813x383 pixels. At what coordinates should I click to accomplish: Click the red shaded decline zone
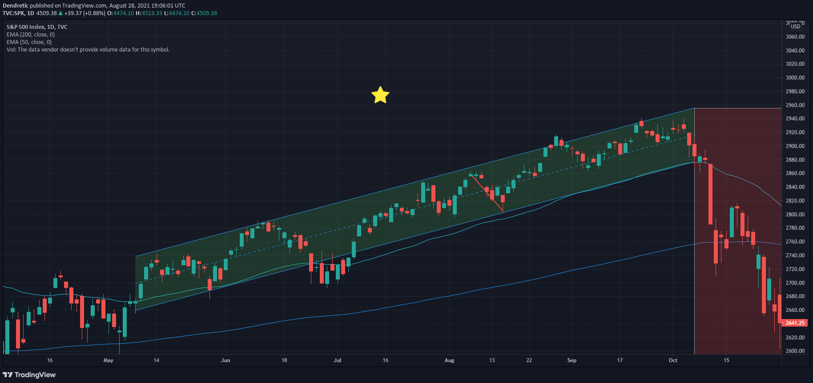[738, 231]
